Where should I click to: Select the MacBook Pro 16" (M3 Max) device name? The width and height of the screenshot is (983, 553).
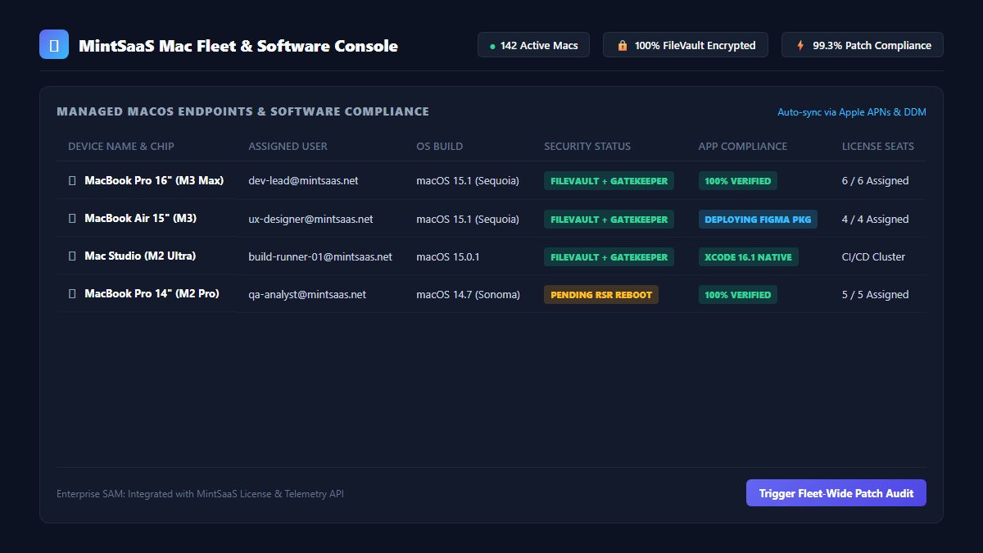[x=154, y=180]
